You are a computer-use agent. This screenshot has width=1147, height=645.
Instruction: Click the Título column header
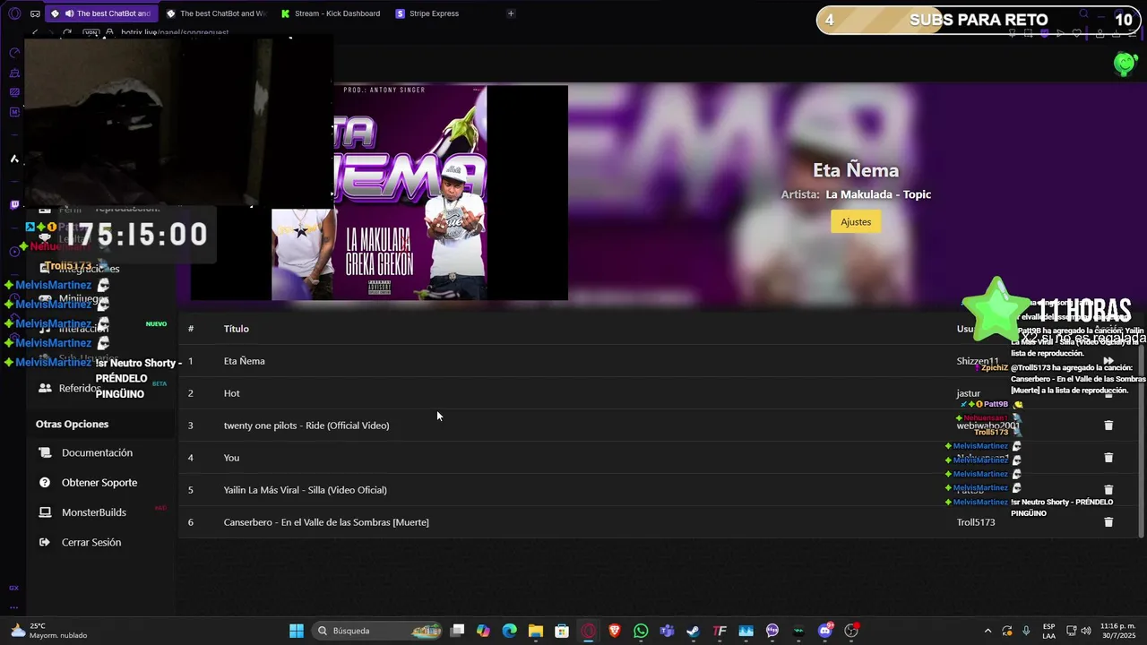coord(237,329)
